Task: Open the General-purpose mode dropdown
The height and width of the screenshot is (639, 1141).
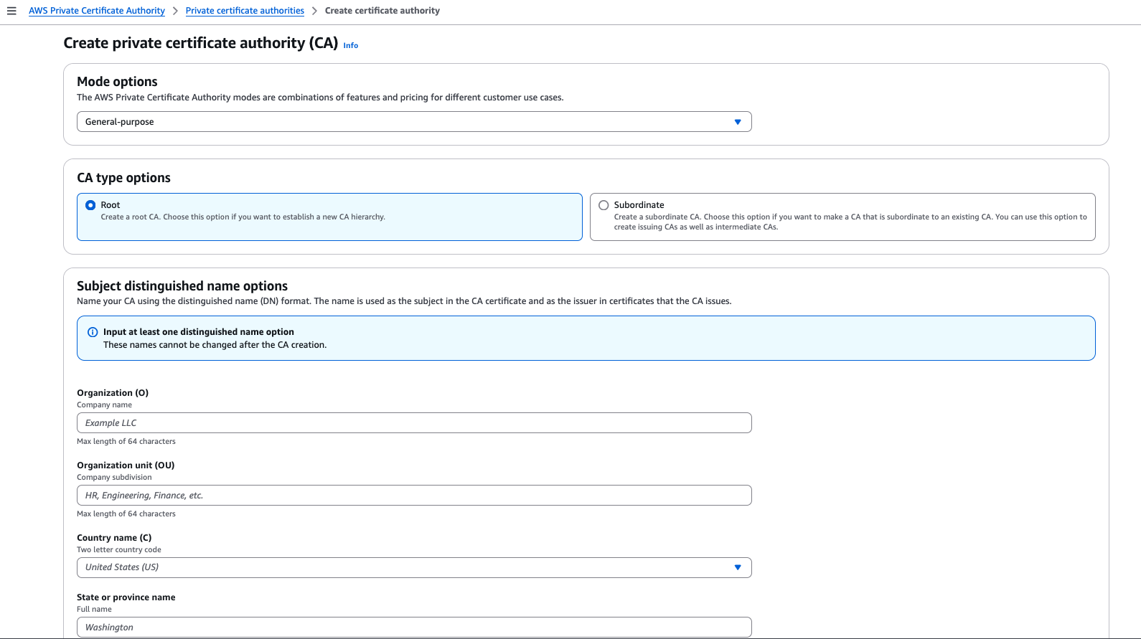Action: 414,122
